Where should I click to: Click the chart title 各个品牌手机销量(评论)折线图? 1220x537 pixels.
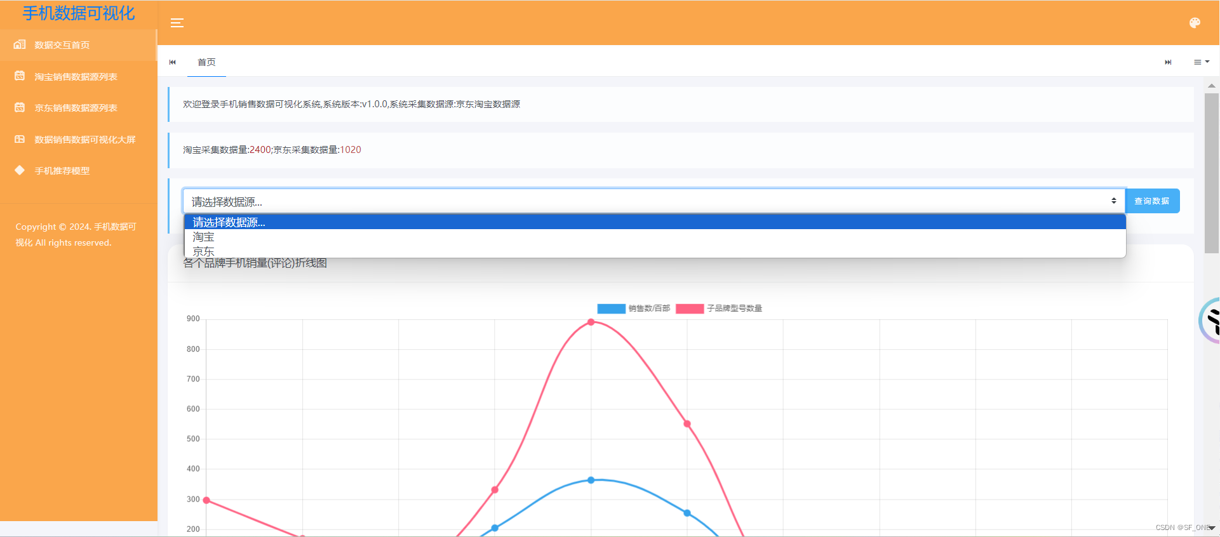point(255,263)
